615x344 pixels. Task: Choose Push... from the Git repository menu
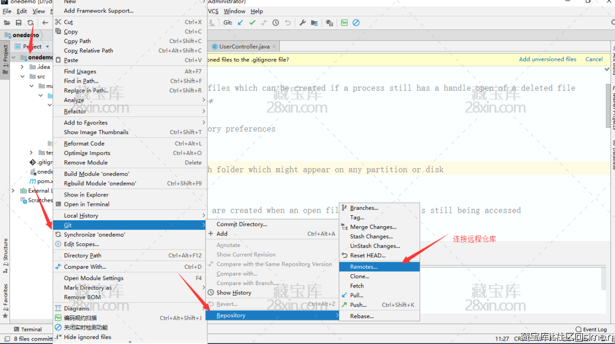(358, 305)
